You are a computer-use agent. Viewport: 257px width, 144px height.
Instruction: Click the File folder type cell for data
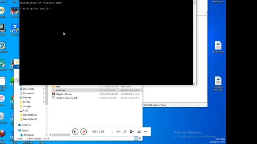125,86
